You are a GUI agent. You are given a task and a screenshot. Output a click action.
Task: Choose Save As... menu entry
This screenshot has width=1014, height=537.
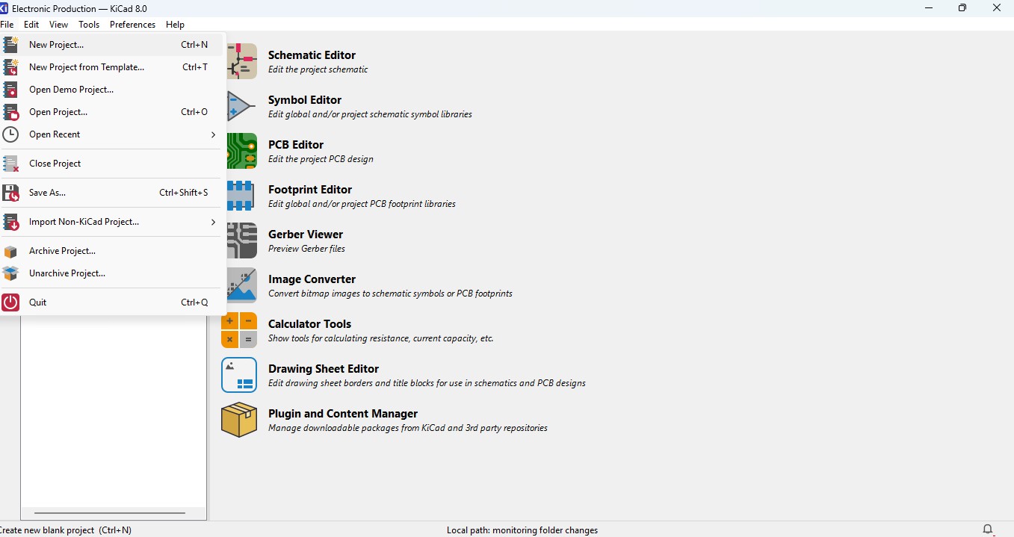[x=112, y=193]
